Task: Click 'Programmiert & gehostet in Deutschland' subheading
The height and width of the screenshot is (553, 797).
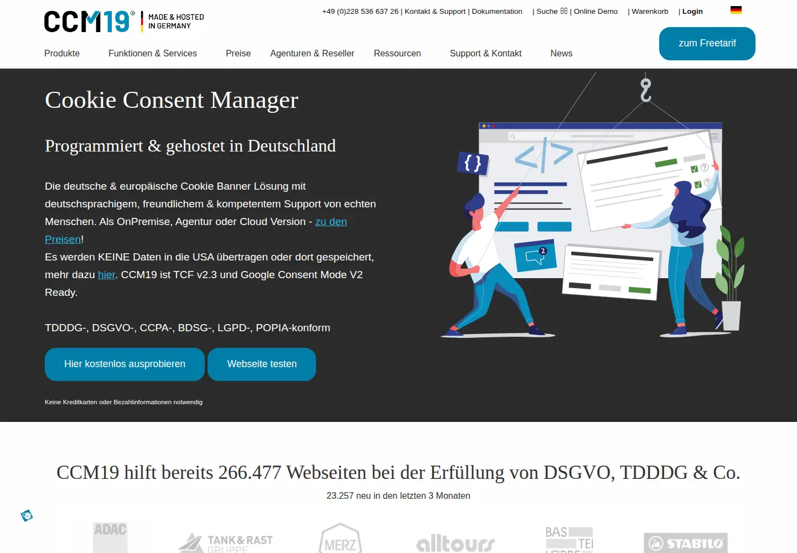Action: (x=190, y=145)
